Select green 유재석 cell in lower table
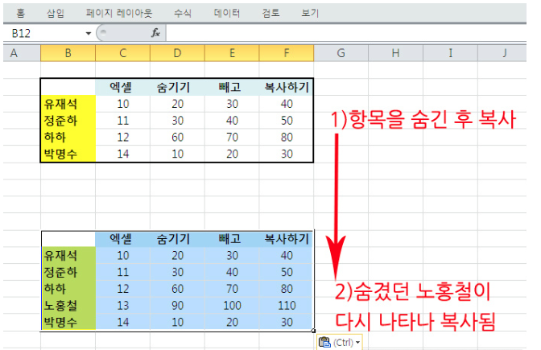This screenshot has width=541, height=350. pos(68,255)
